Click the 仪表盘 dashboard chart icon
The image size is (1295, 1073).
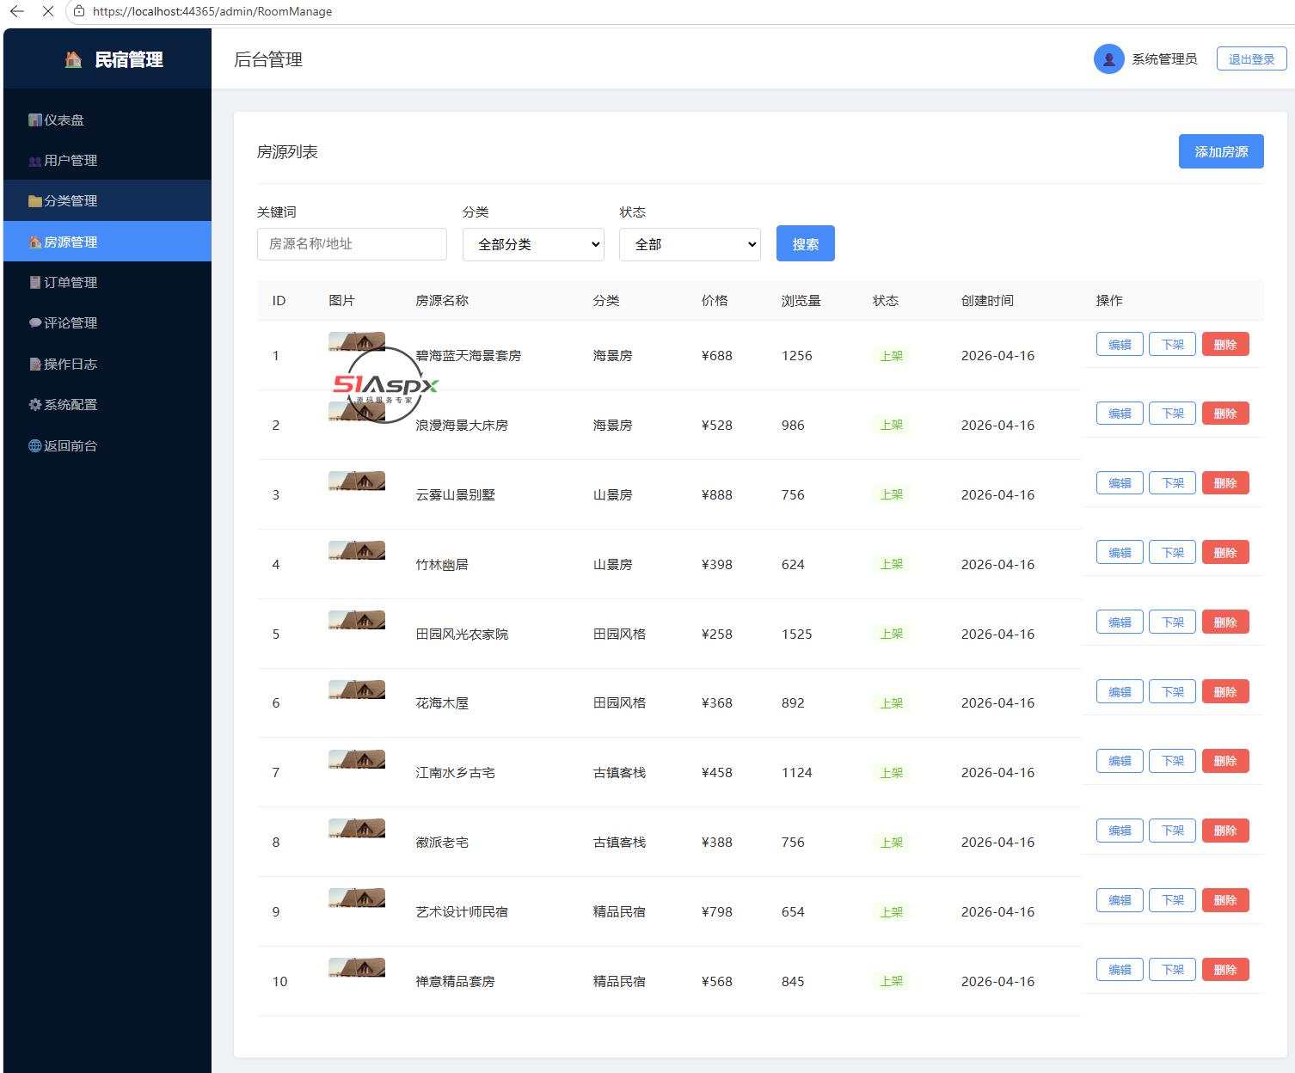pos(35,120)
